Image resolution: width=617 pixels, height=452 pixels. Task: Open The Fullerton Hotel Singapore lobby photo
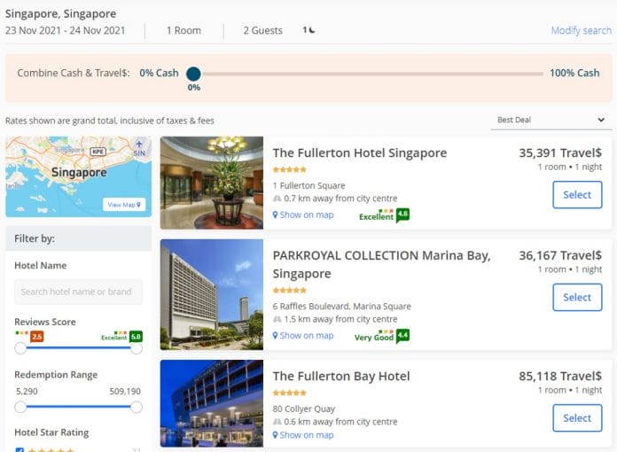[212, 183]
